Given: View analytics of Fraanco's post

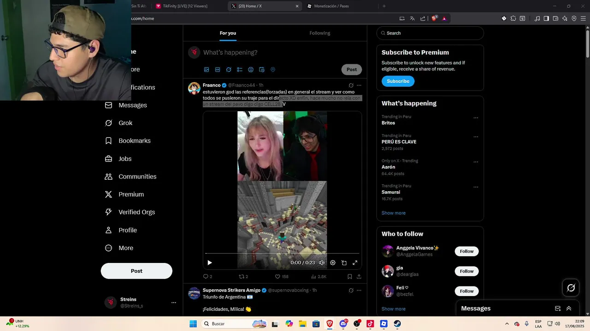Looking at the screenshot, I should (319, 277).
